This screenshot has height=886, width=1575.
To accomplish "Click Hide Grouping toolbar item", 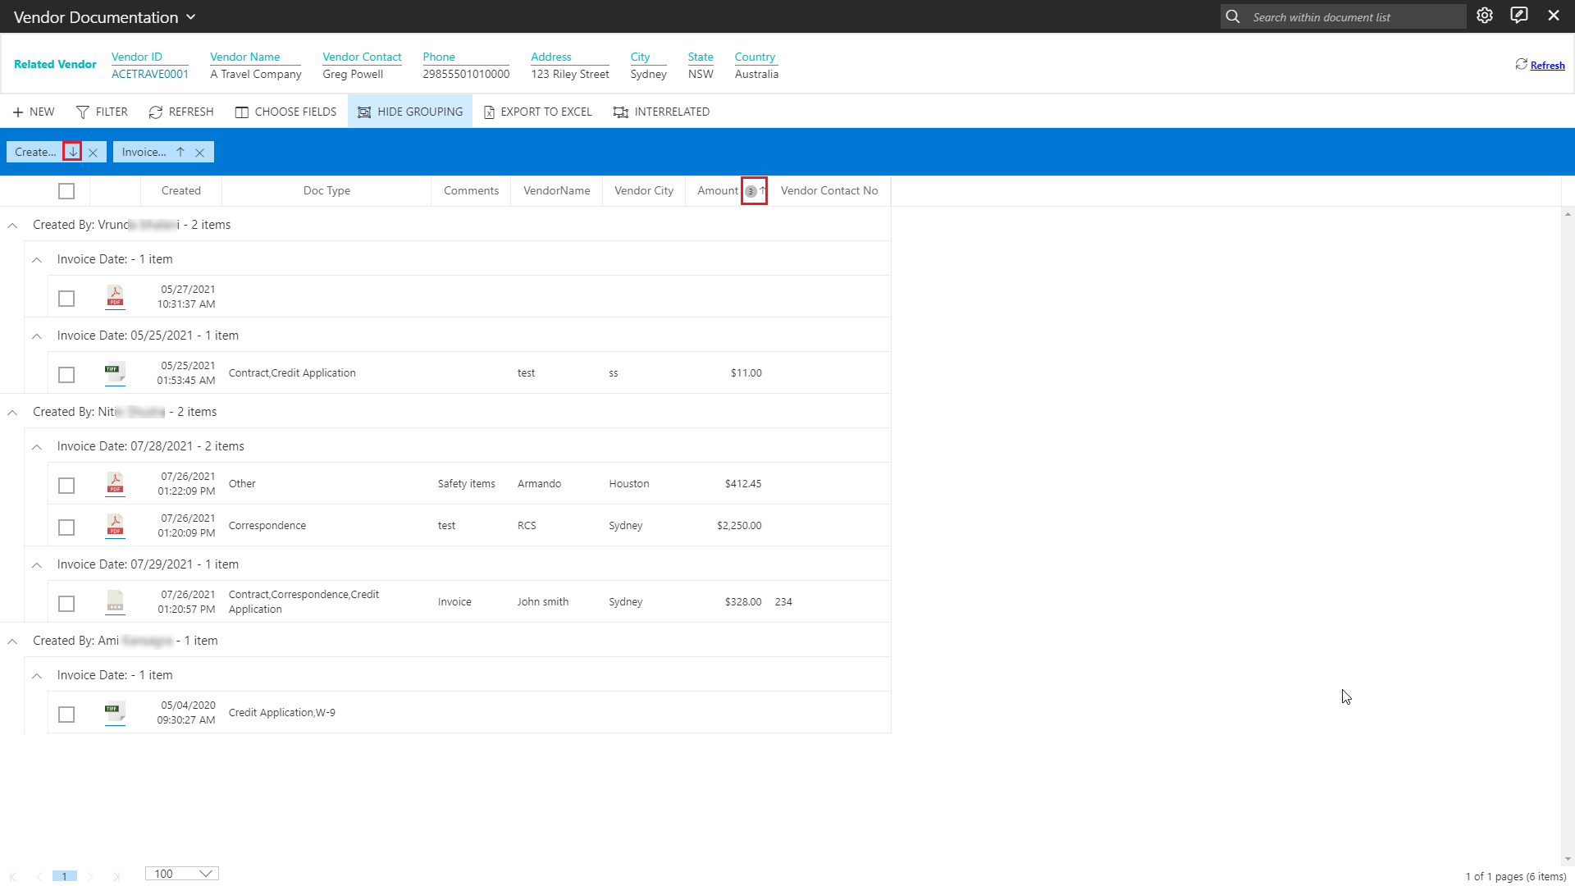I will [409, 112].
